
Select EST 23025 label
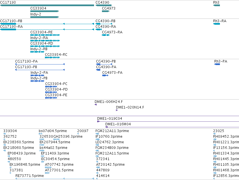(218, 131)
